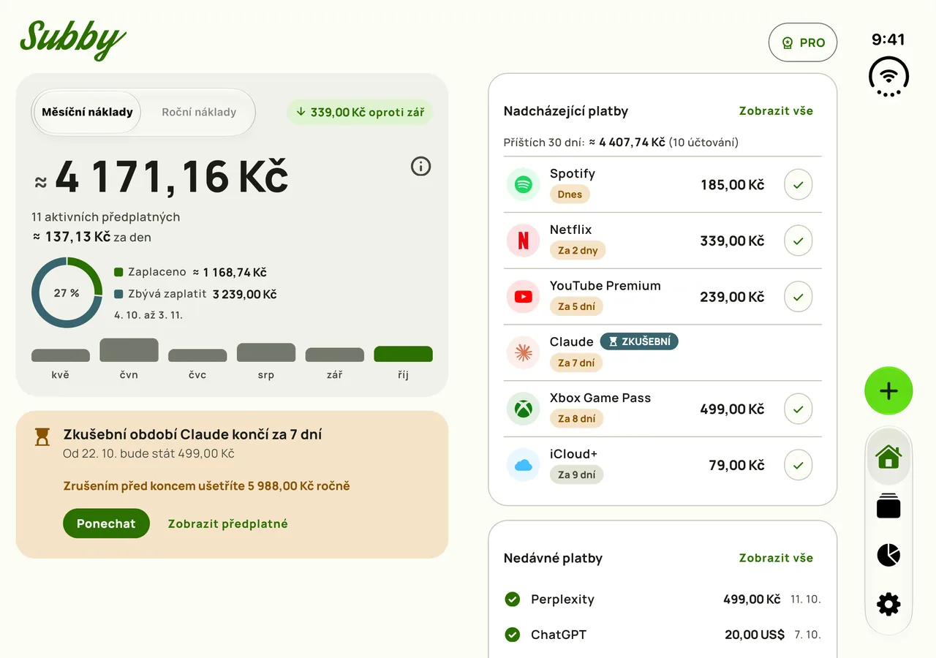Viewport: 936px width, 658px height.
Task: Mark the iCloud+ payment as paid
Action: [x=798, y=465]
